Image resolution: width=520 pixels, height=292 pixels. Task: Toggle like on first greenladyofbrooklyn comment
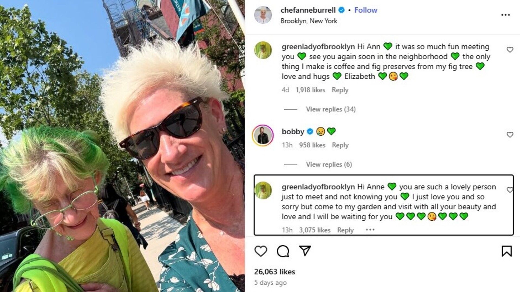tap(510, 49)
